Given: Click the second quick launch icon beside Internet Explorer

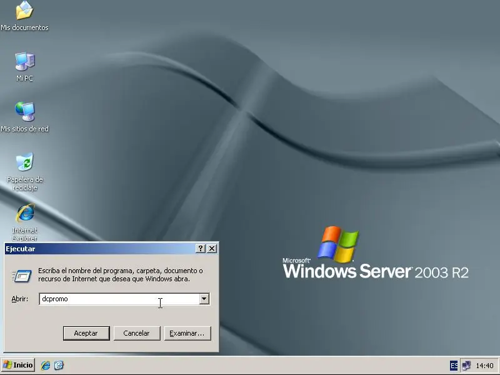Looking at the screenshot, I should point(59,365).
